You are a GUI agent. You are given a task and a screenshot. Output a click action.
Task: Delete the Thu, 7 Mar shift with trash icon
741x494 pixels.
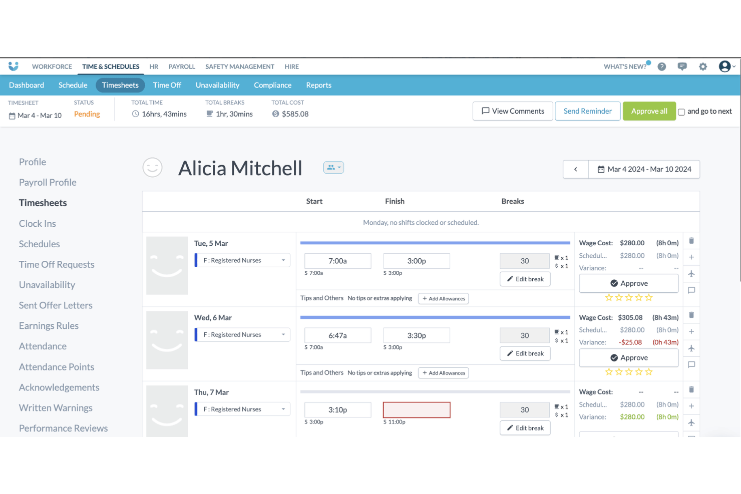click(691, 389)
